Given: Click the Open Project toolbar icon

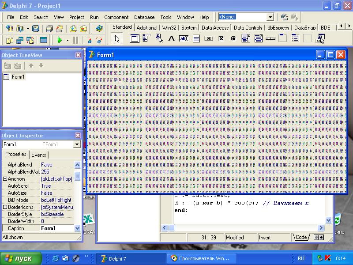Looking at the screenshot, I should [60, 28].
